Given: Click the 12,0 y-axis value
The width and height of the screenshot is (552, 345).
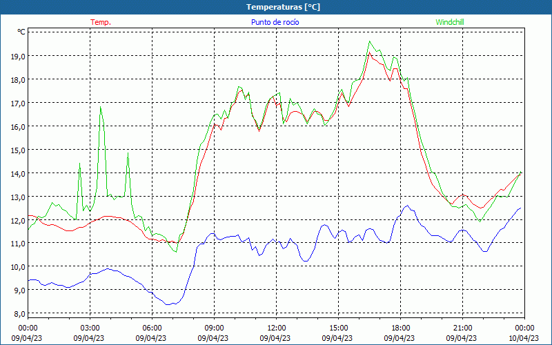Looking at the screenshot, I should click(18, 220).
